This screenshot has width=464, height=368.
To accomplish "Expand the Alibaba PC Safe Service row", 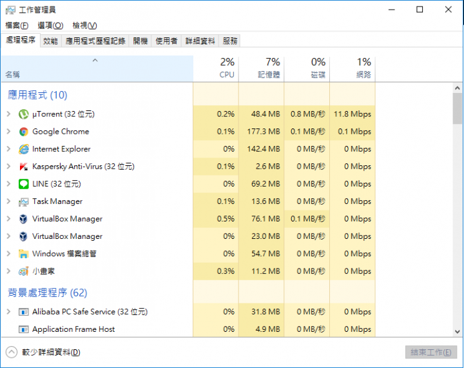I will (8, 312).
